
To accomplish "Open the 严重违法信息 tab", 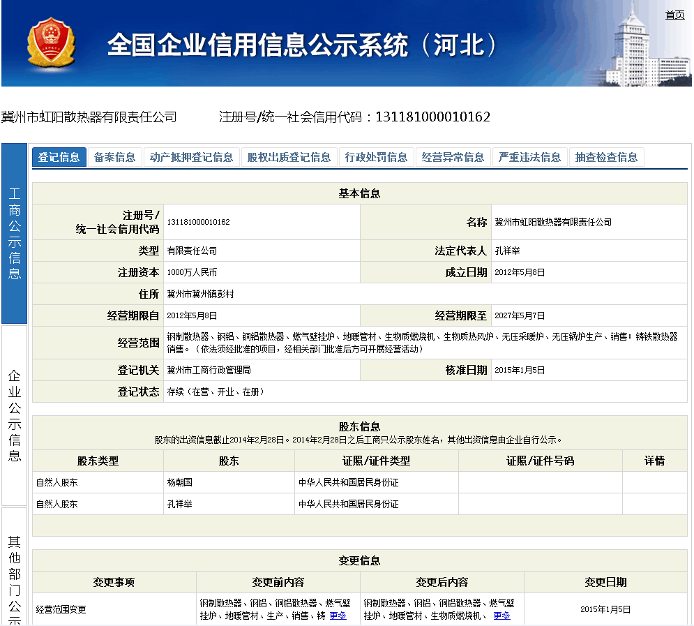I will [529, 157].
